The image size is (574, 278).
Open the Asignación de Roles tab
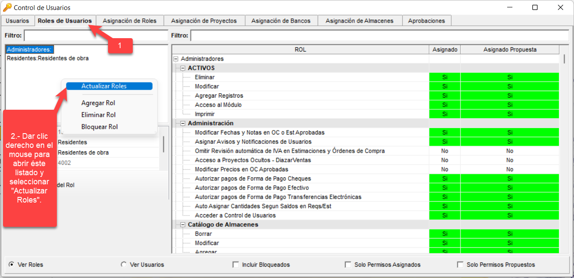click(130, 20)
